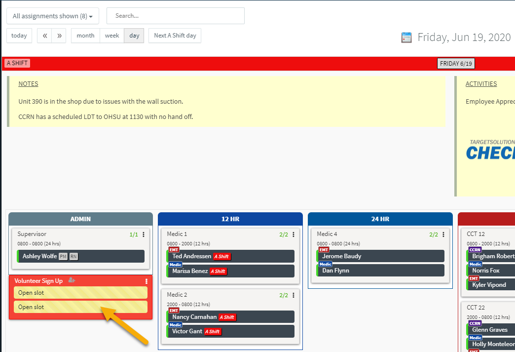Select Dan Flynn's assignment
The width and height of the screenshot is (515, 352).
click(380, 271)
